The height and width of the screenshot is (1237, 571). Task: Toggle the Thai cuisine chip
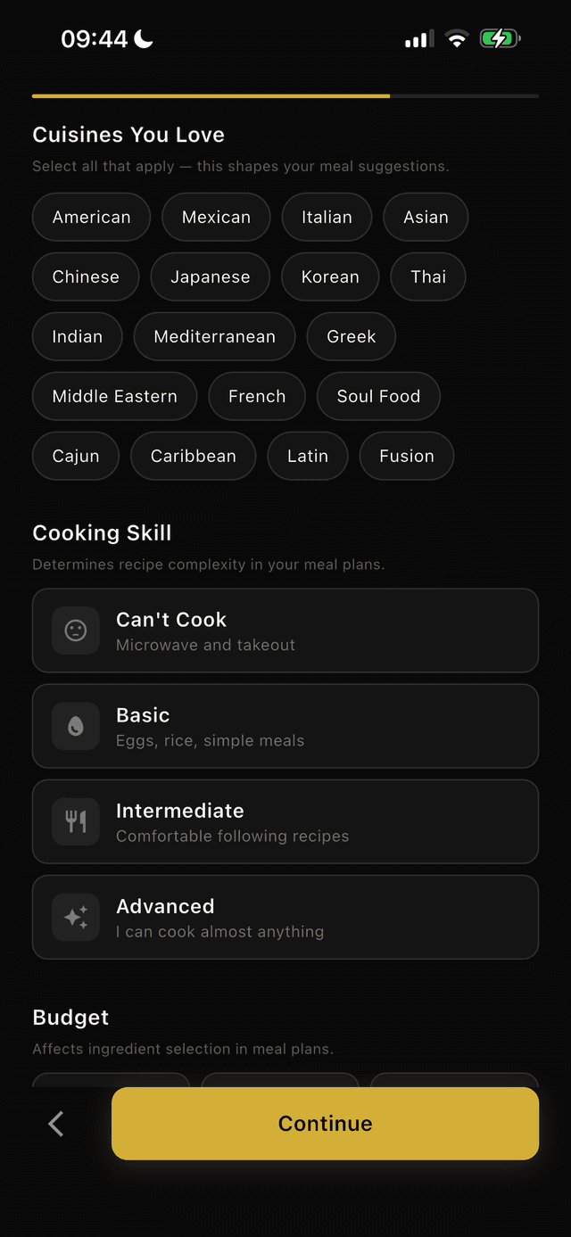coord(428,276)
